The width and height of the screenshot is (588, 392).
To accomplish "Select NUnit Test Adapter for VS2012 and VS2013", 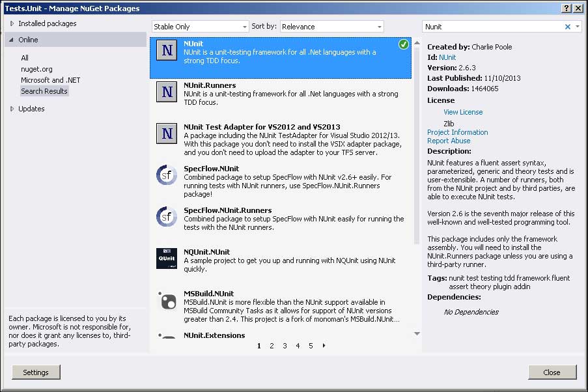I will pos(262,127).
